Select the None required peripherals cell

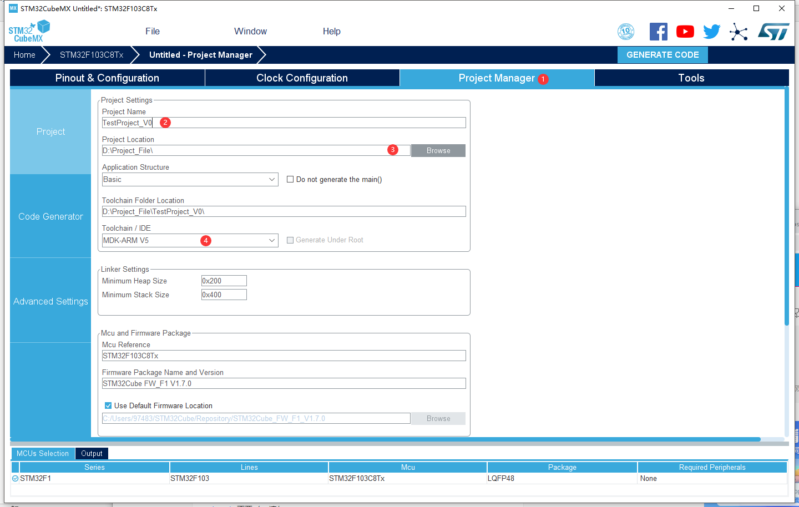(712, 479)
